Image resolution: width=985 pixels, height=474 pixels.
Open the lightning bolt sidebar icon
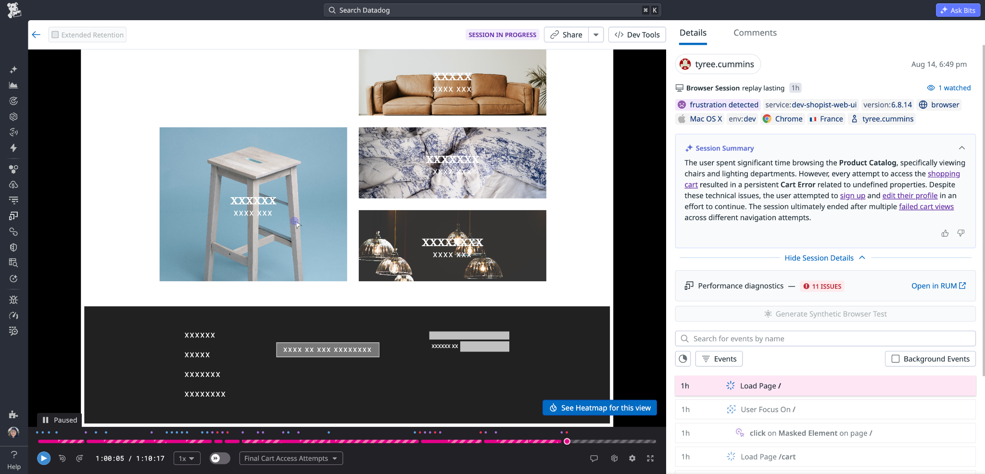tap(13, 148)
